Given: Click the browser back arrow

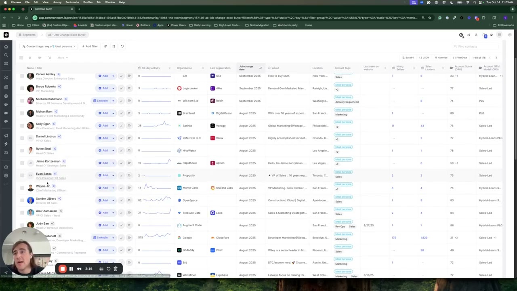Looking at the screenshot, I should pyautogui.click(x=4, y=18).
